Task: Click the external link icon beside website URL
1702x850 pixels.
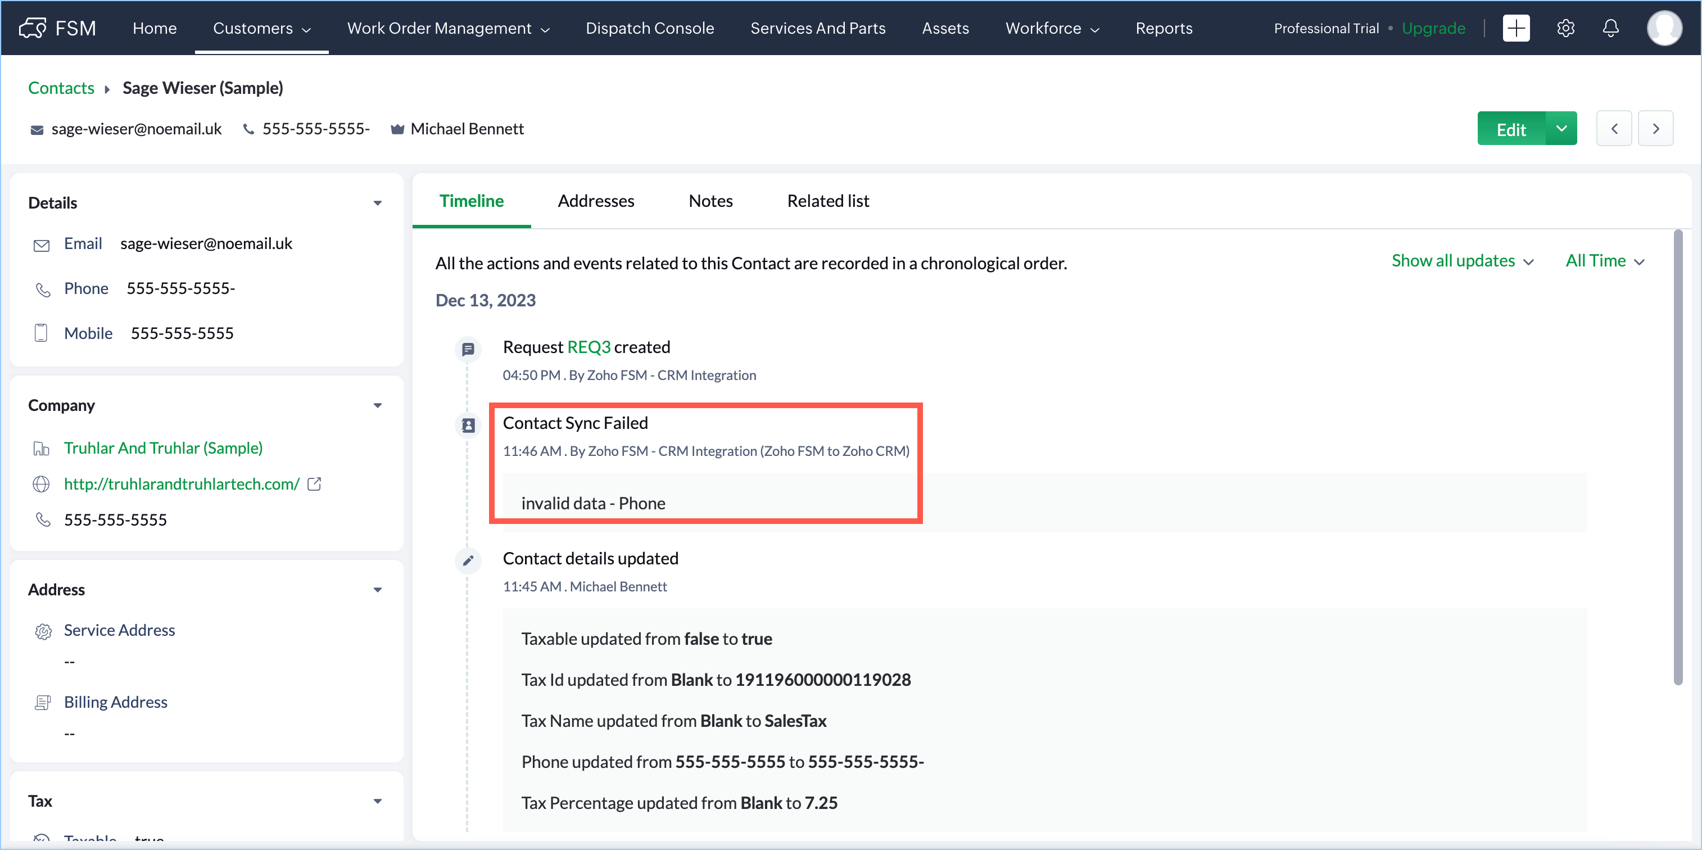Action: 315,485
